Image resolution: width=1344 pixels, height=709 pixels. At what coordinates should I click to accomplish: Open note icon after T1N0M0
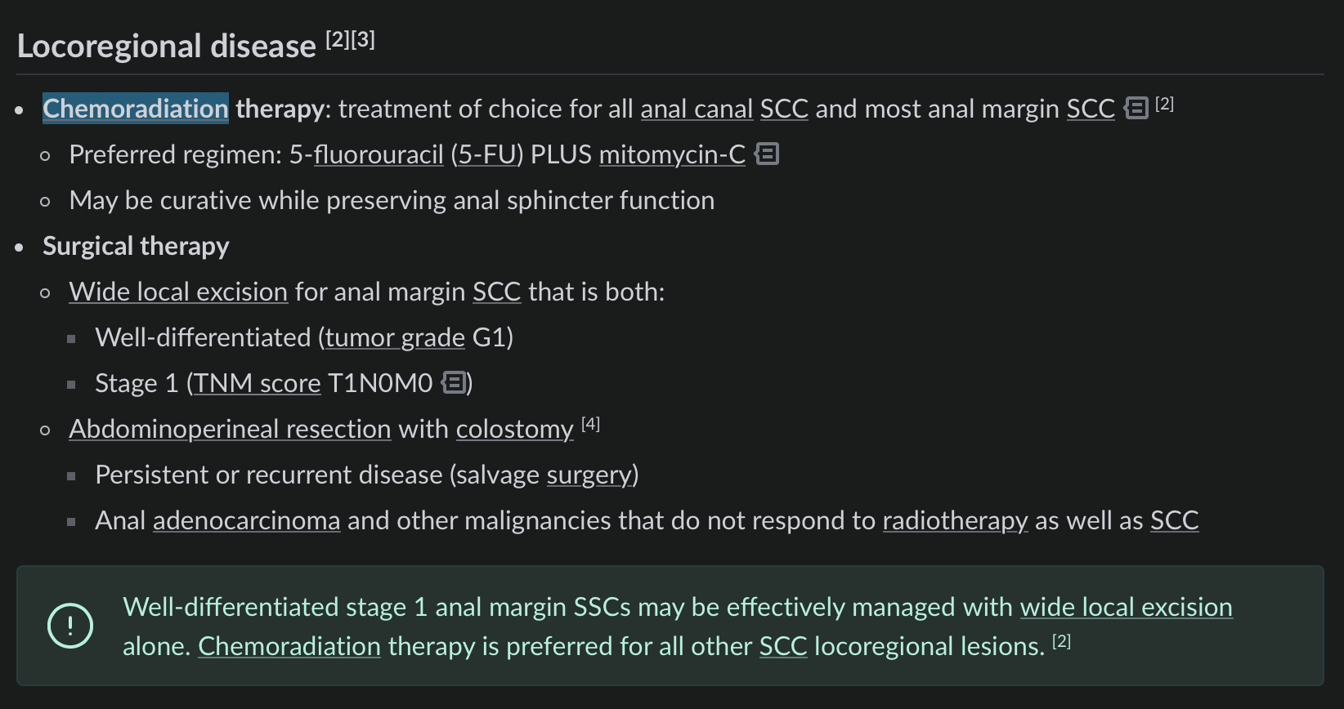coord(454,382)
